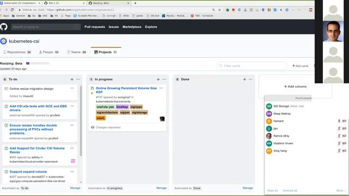Open Pull requests in GitHub header
Screen dimensions: 349x196
click(94, 27)
